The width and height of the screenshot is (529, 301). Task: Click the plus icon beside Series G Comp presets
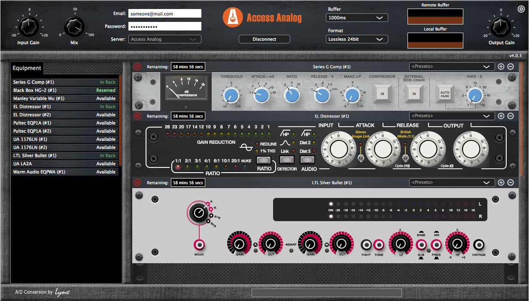(x=501, y=67)
